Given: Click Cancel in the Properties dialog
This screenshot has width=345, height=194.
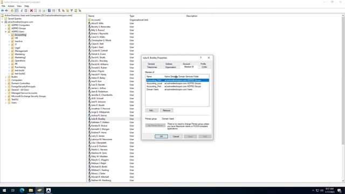Looking at the screenshot, I should pyautogui.click(x=176, y=136).
